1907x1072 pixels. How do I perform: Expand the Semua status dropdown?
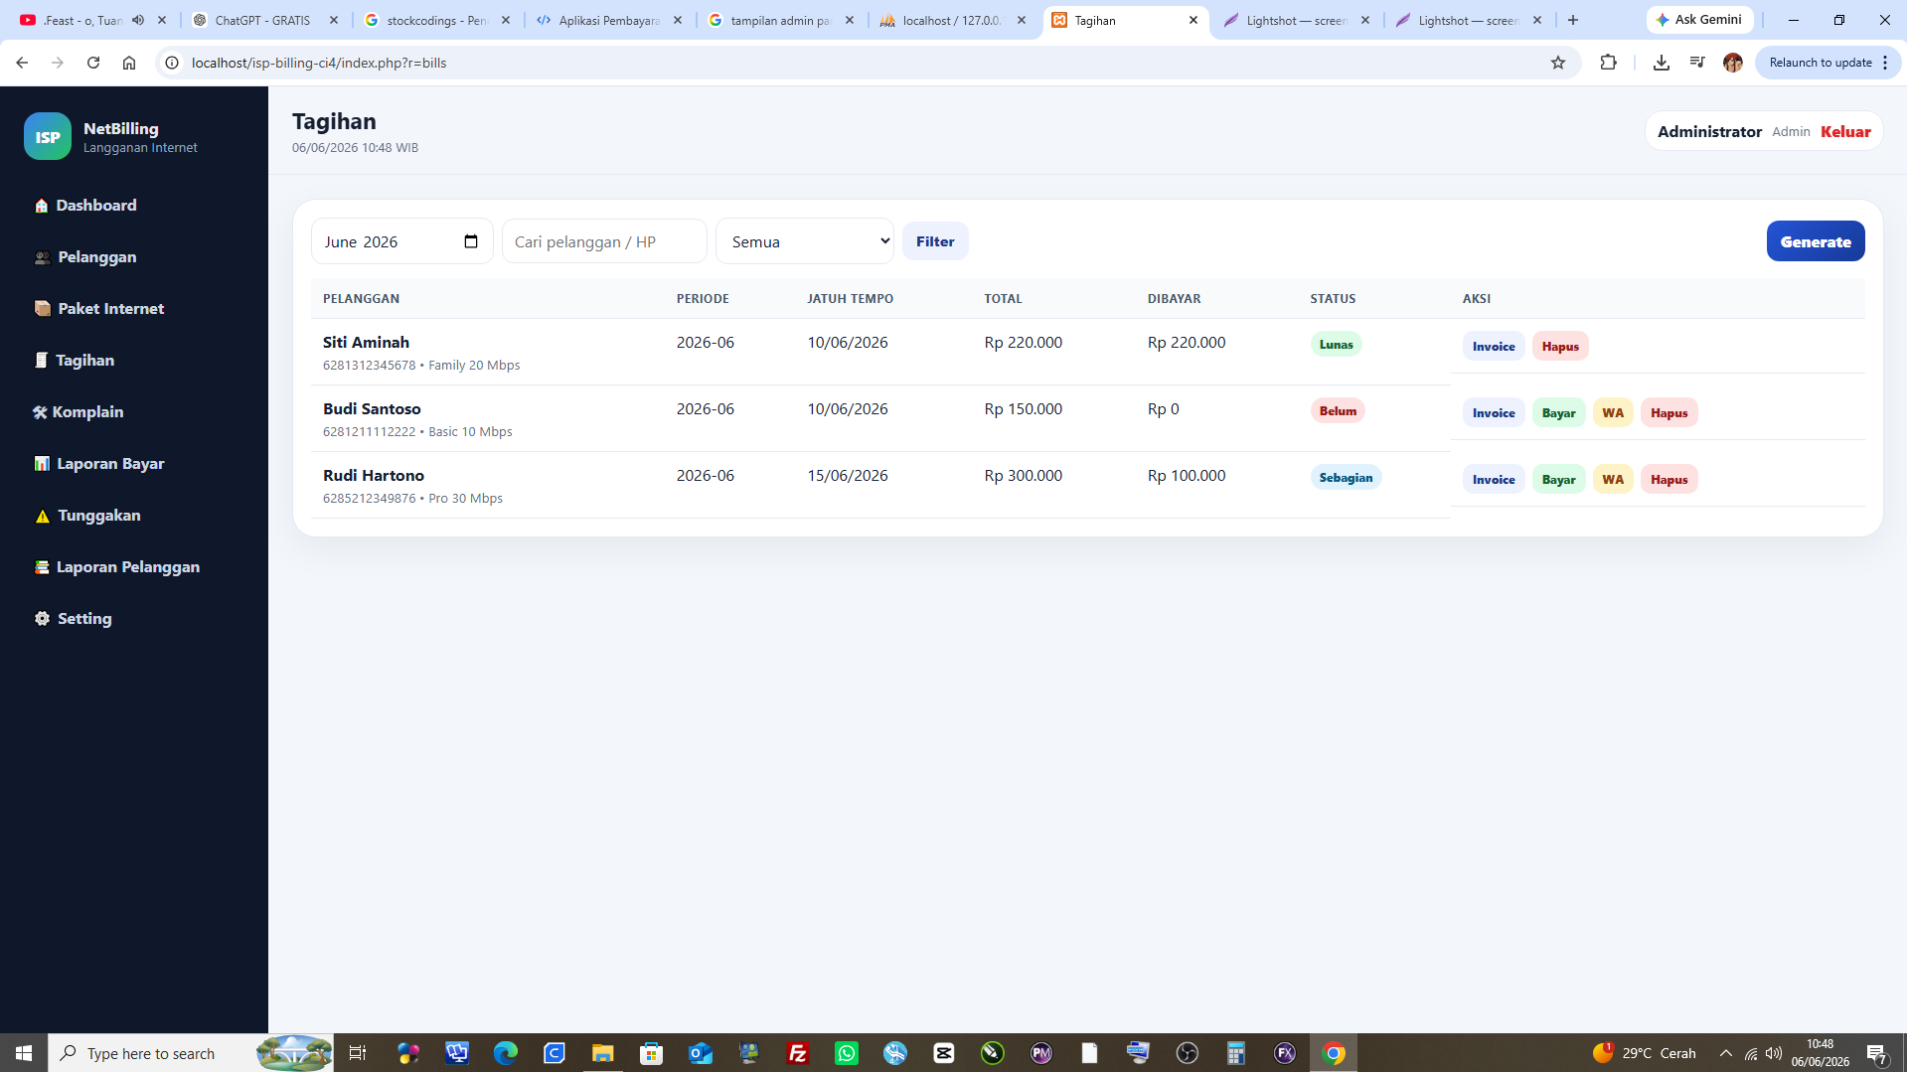805,241
